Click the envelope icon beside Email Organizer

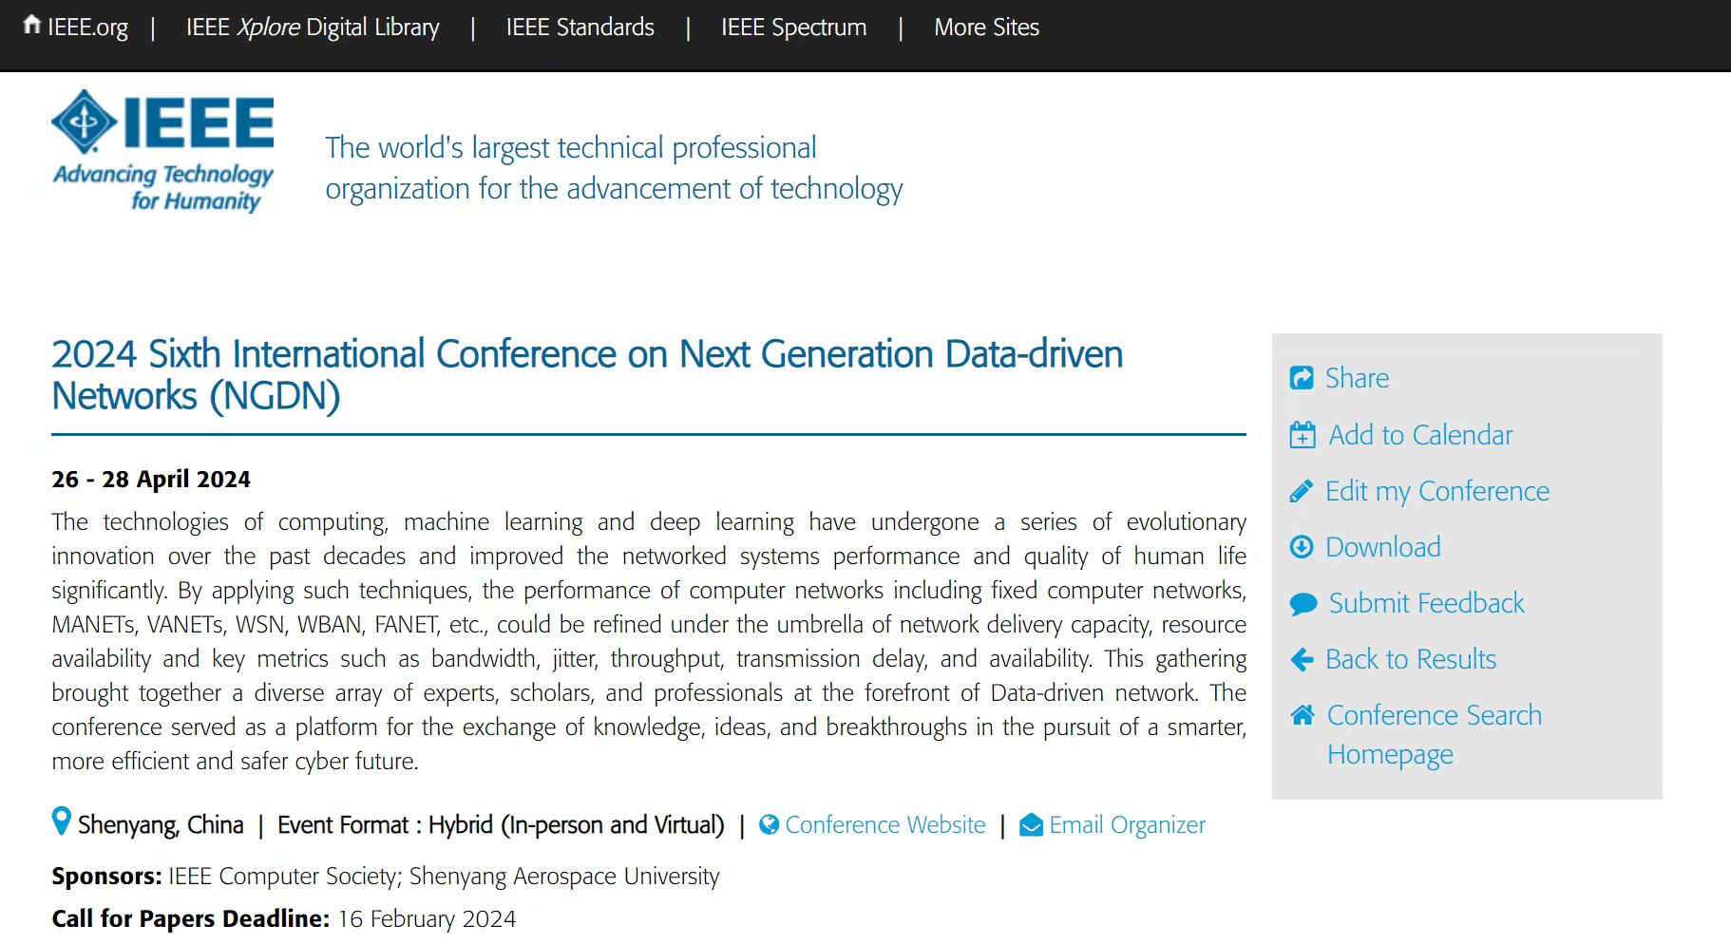coord(1031,824)
